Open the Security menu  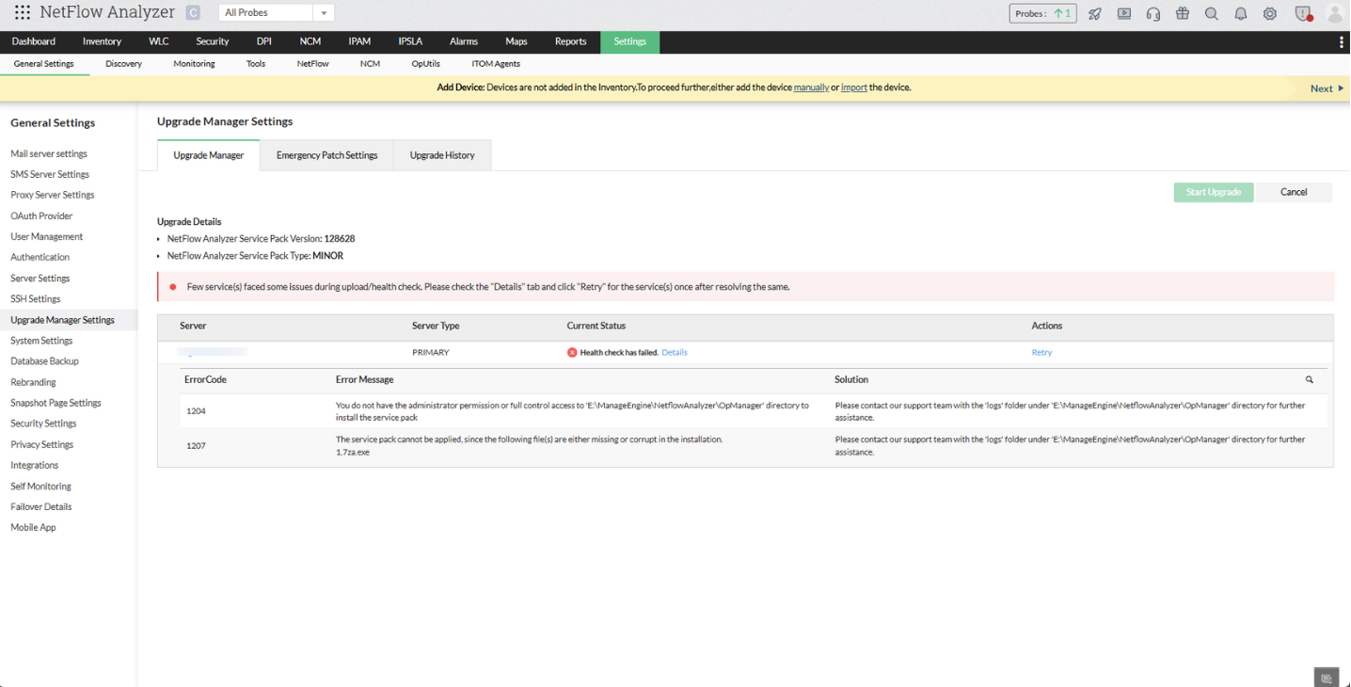(213, 41)
